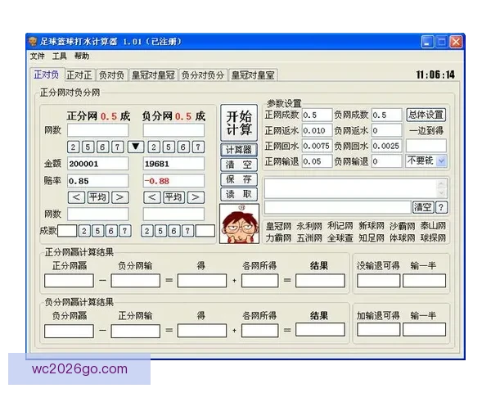Open the 利记网 link
This screenshot has width=491, height=393.
(340, 226)
